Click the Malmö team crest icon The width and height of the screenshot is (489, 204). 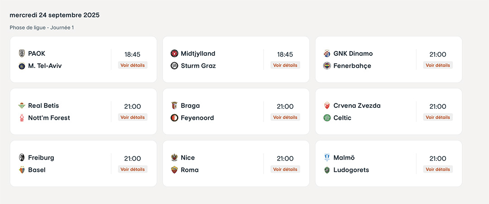[x=327, y=158]
